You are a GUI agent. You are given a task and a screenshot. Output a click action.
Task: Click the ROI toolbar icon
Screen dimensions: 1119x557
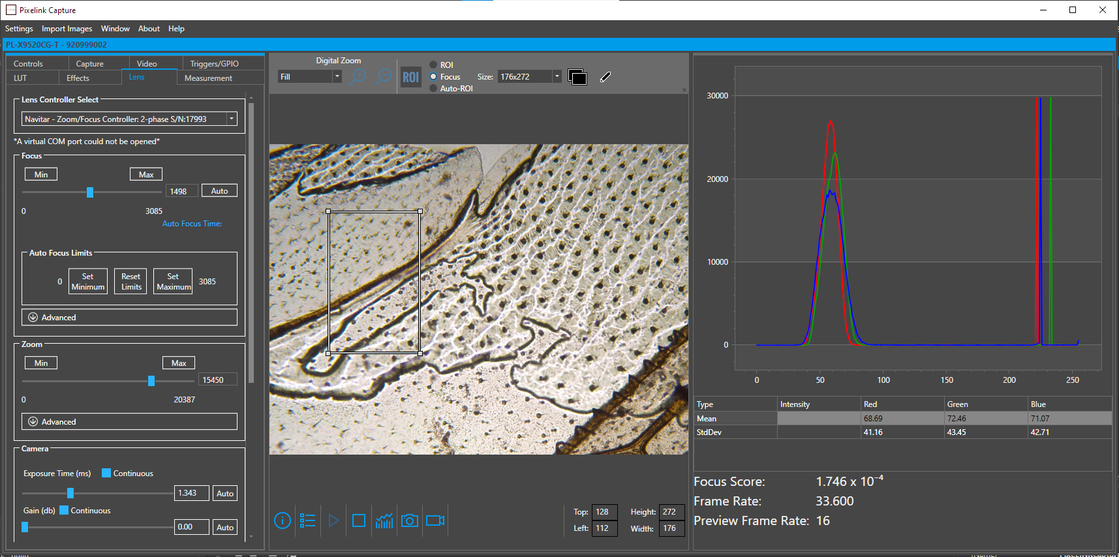410,78
